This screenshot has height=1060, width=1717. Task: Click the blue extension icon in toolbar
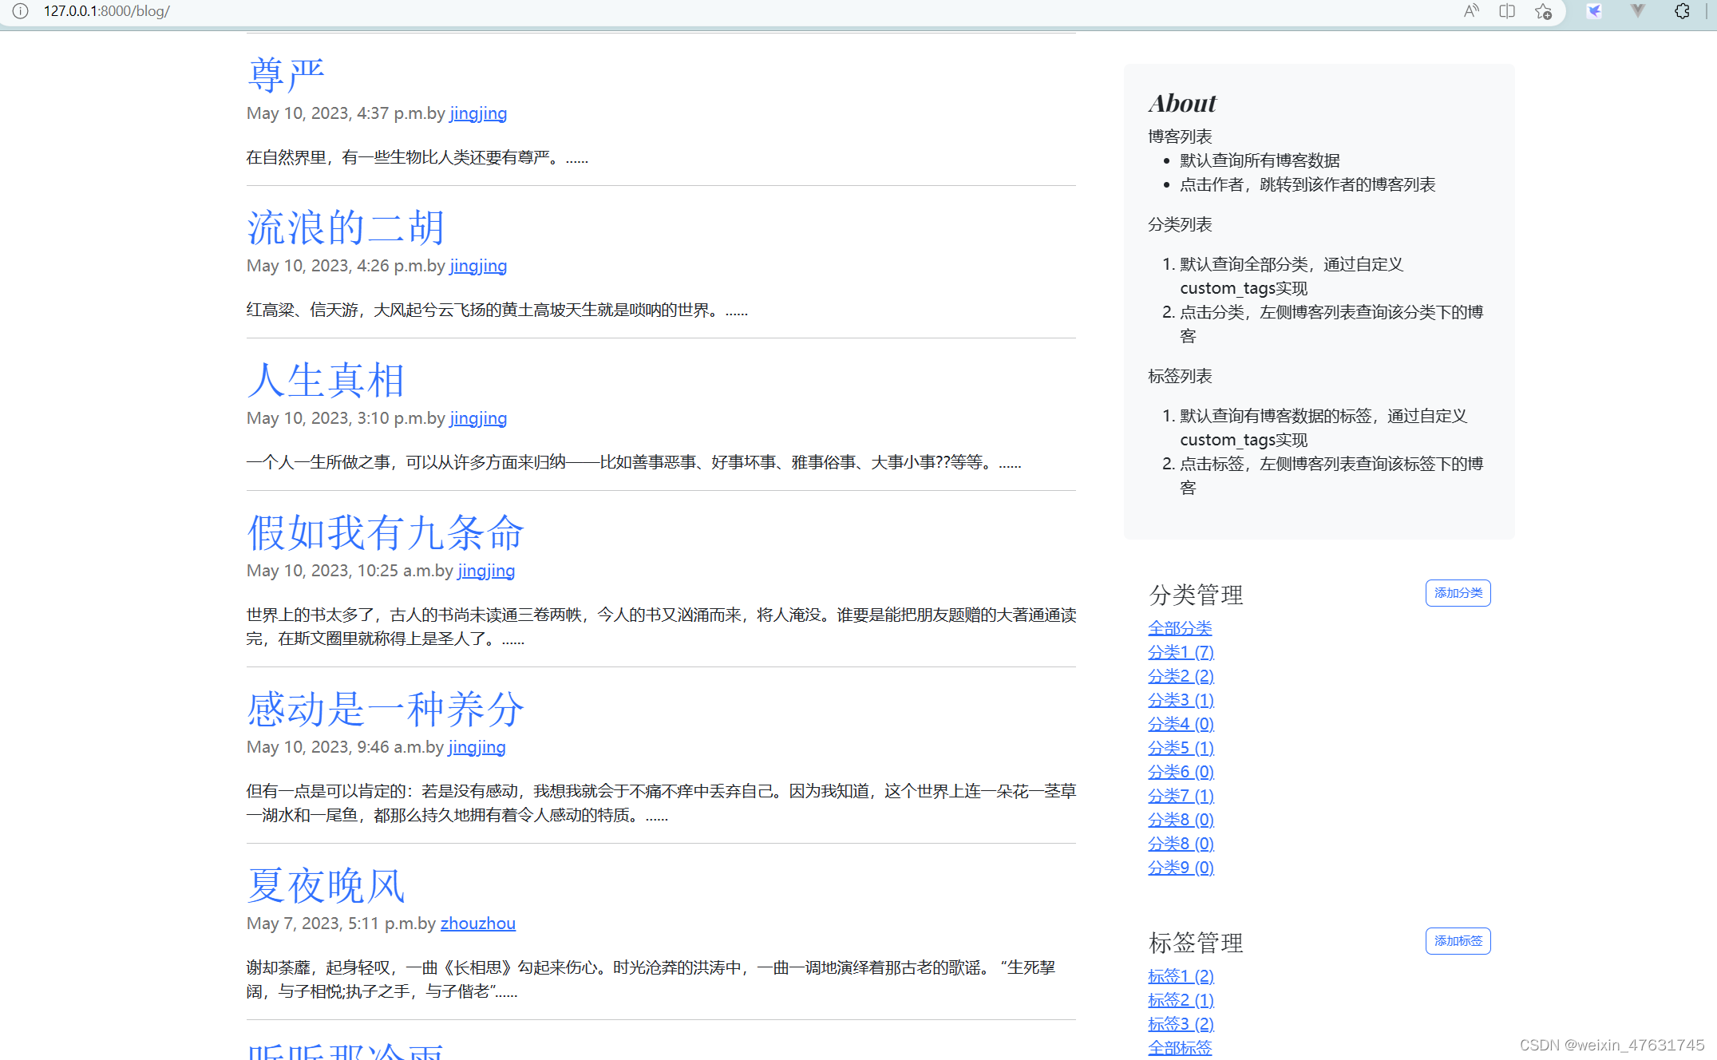pos(1594,11)
